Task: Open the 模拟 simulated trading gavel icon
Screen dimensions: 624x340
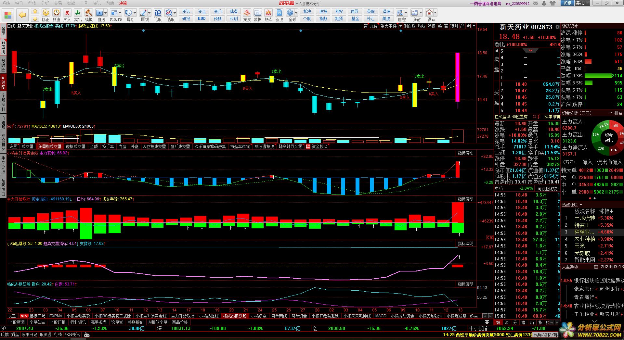Action: point(89,13)
